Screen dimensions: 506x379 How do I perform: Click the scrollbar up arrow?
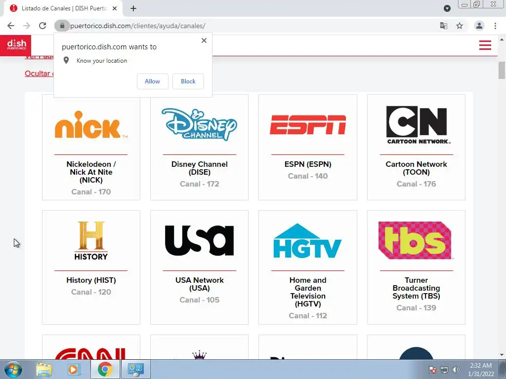[502, 39]
